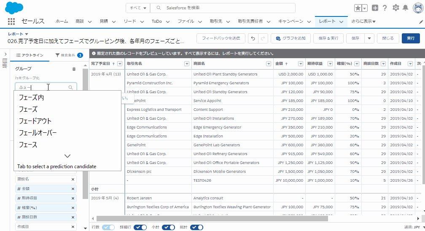Click the undo arrow button
Screen dimensions: 425x231
(253, 38)
